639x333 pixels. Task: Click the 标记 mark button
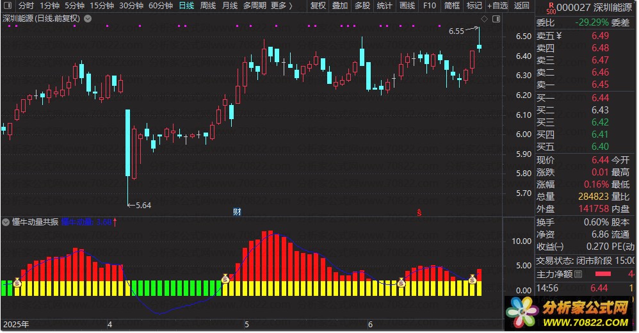474,6
